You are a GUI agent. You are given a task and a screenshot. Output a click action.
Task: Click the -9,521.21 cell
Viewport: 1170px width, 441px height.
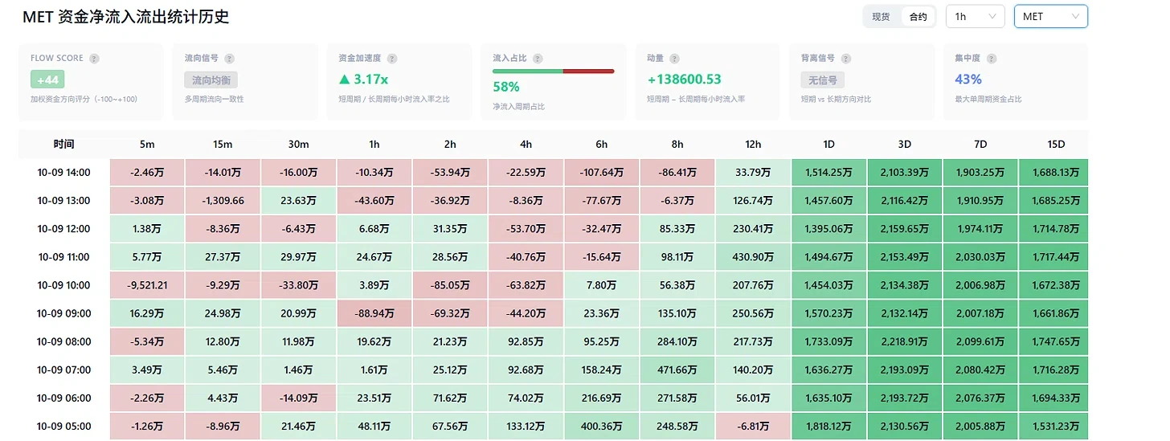tap(147, 285)
